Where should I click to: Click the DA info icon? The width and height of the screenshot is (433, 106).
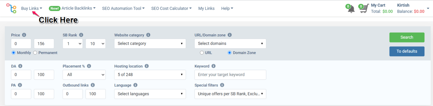pyautogui.click(x=20, y=66)
